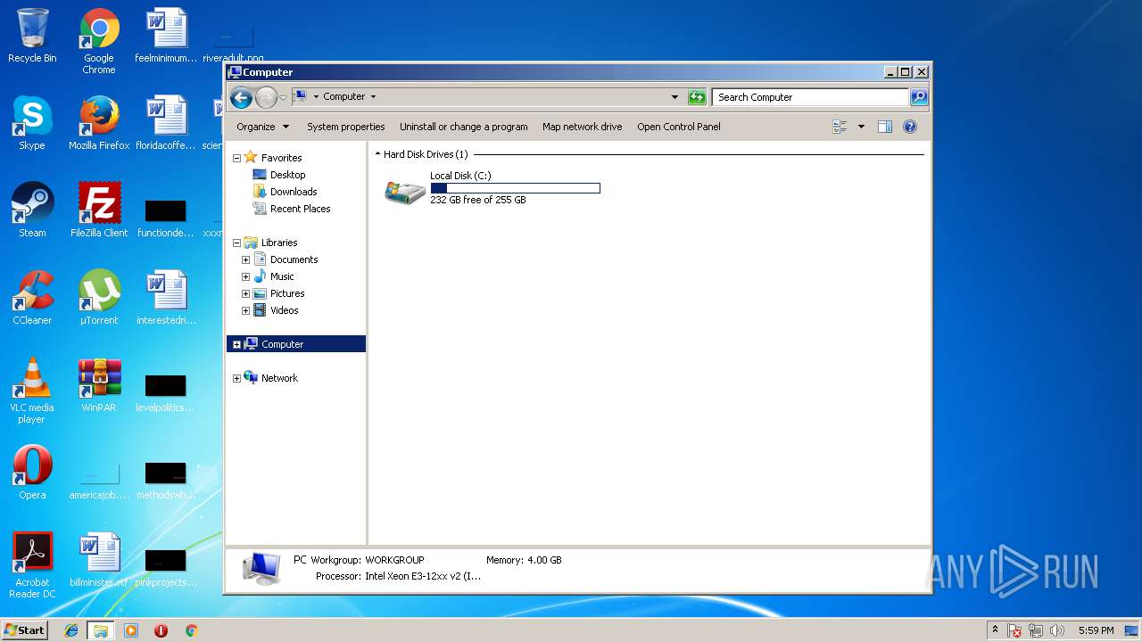Click the Windows Explorer taskbar button

click(101, 630)
